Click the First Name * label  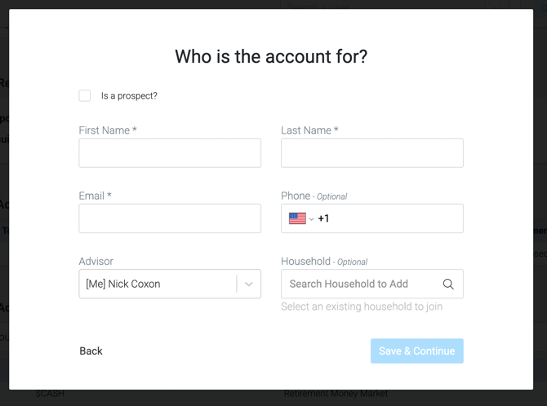(108, 130)
